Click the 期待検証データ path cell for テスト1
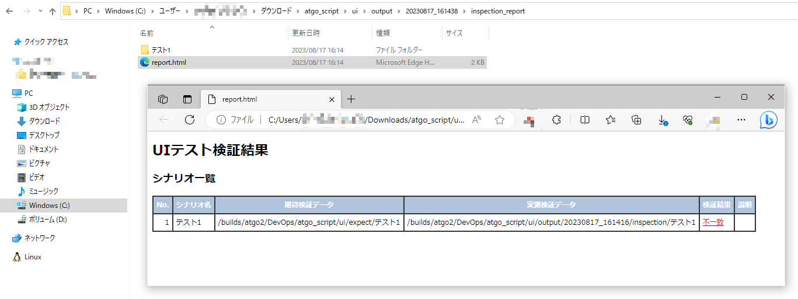This screenshot has height=299, width=798. 309,222
